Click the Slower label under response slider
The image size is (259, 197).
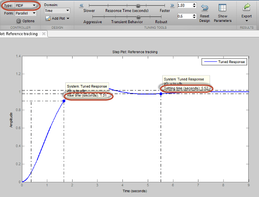pyautogui.click(x=89, y=11)
